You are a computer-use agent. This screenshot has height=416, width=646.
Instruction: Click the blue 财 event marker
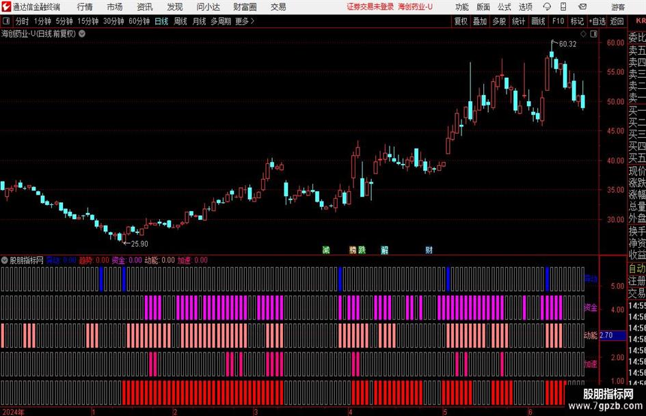[429, 249]
